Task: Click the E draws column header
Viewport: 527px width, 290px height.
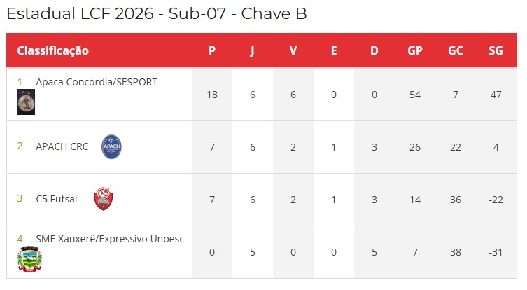Action: (x=334, y=50)
